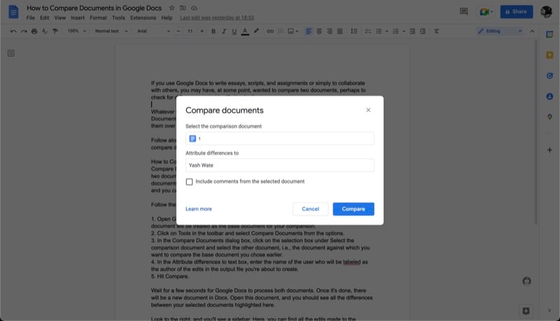Toggle bold formatting
Screen dimensions: 560x321
click(213, 31)
